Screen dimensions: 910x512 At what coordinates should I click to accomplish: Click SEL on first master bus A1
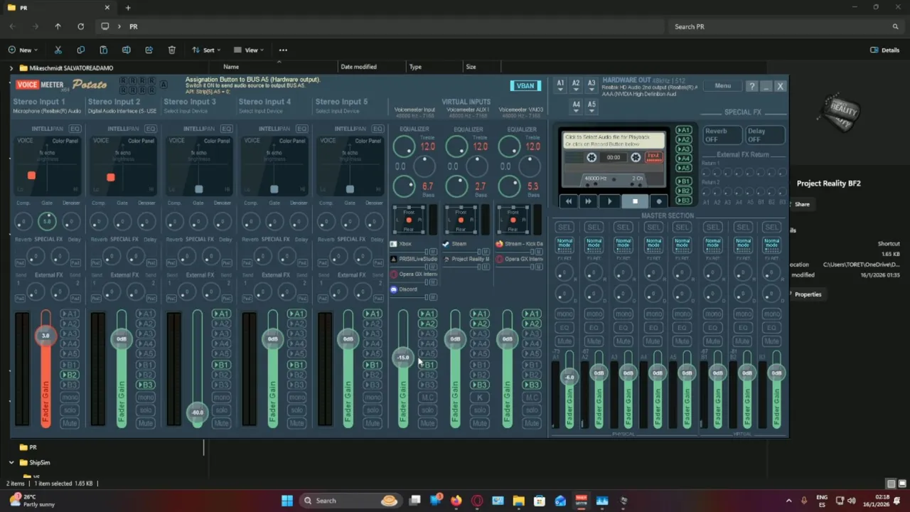[x=564, y=228]
